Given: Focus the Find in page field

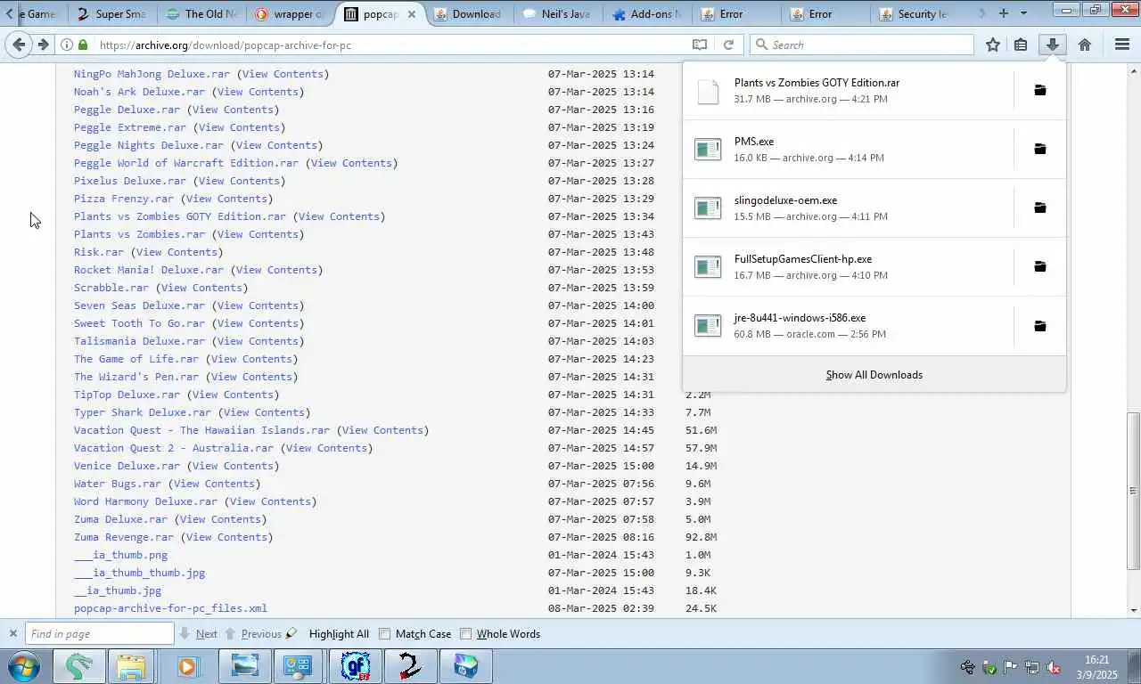Looking at the screenshot, I should (x=98, y=634).
